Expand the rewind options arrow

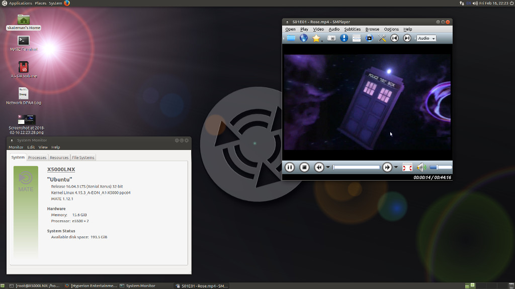click(328, 168)
